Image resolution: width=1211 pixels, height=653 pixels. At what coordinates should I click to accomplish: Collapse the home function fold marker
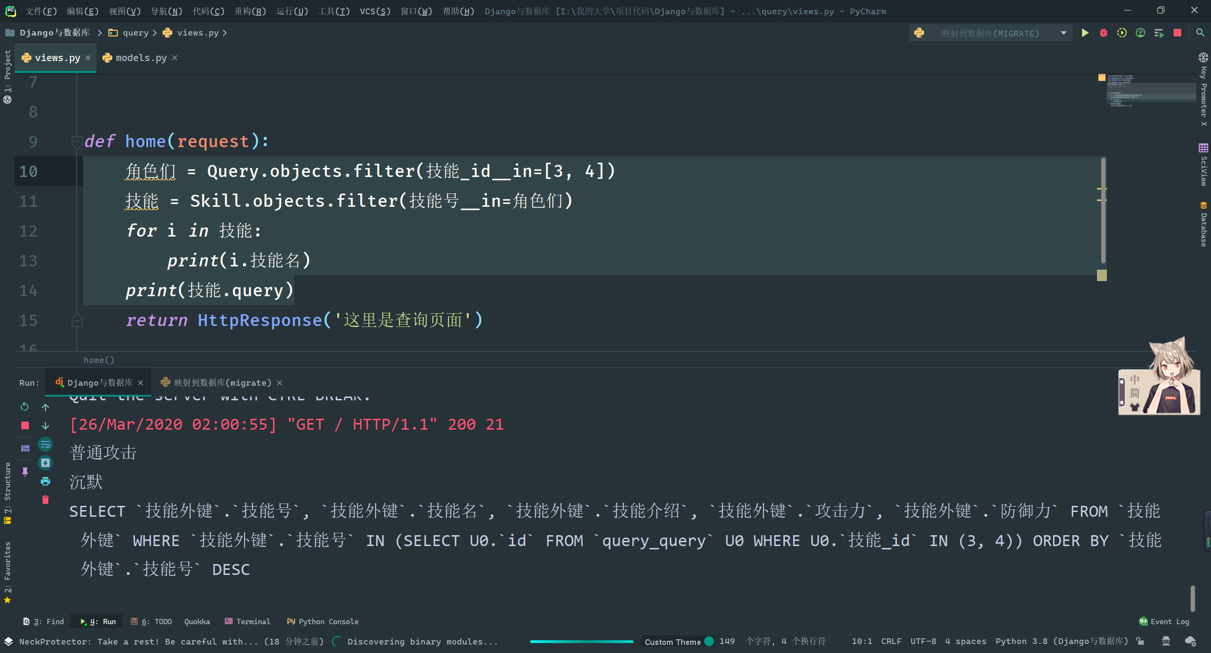(76, 141)
